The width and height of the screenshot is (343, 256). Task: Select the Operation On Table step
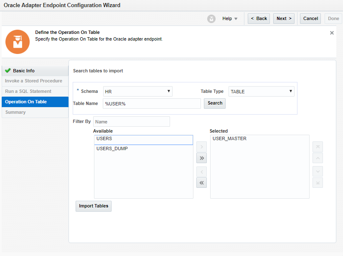(26, 102)
